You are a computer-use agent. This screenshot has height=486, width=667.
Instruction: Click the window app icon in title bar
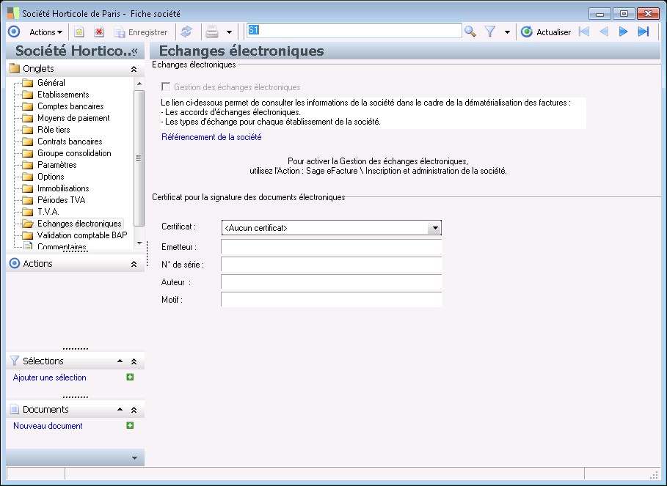(13, 13)
